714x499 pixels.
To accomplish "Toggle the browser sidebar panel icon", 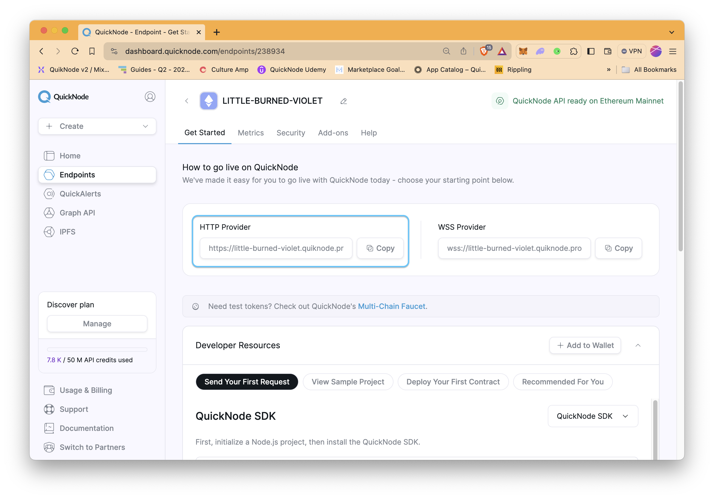I will [x=591, y=51].
